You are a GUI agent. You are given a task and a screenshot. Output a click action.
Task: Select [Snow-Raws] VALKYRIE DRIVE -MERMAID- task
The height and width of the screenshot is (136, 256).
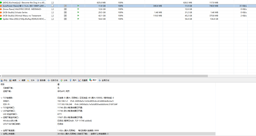pos(22,9)
